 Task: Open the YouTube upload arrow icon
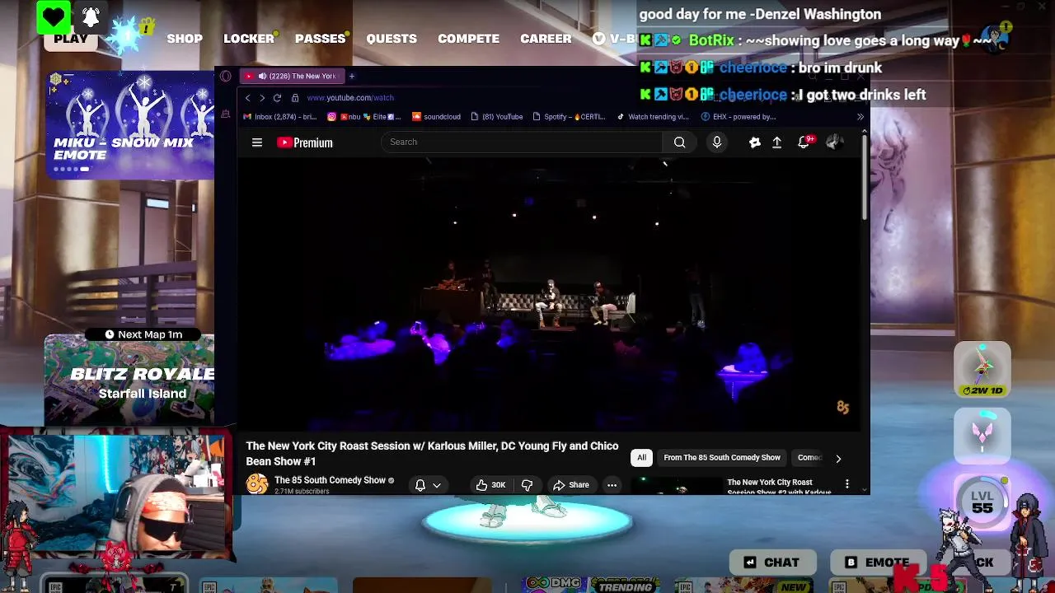coord(776,142)
